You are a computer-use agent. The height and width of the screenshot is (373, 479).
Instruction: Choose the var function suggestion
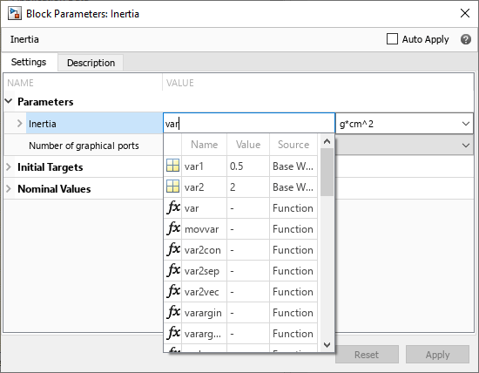tap(240, 208)
